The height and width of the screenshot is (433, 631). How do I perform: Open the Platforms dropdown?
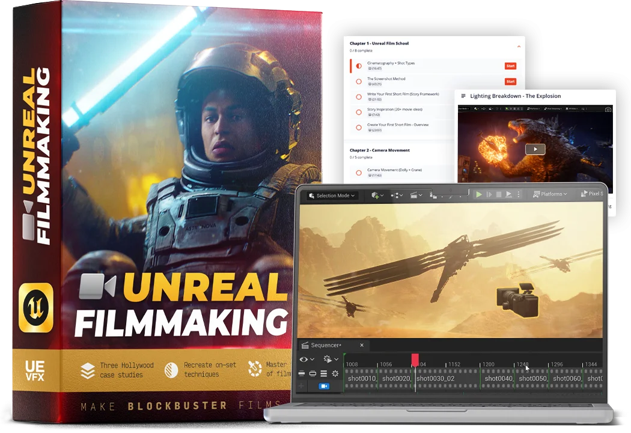pyautogui.click(x=550, y=194)
